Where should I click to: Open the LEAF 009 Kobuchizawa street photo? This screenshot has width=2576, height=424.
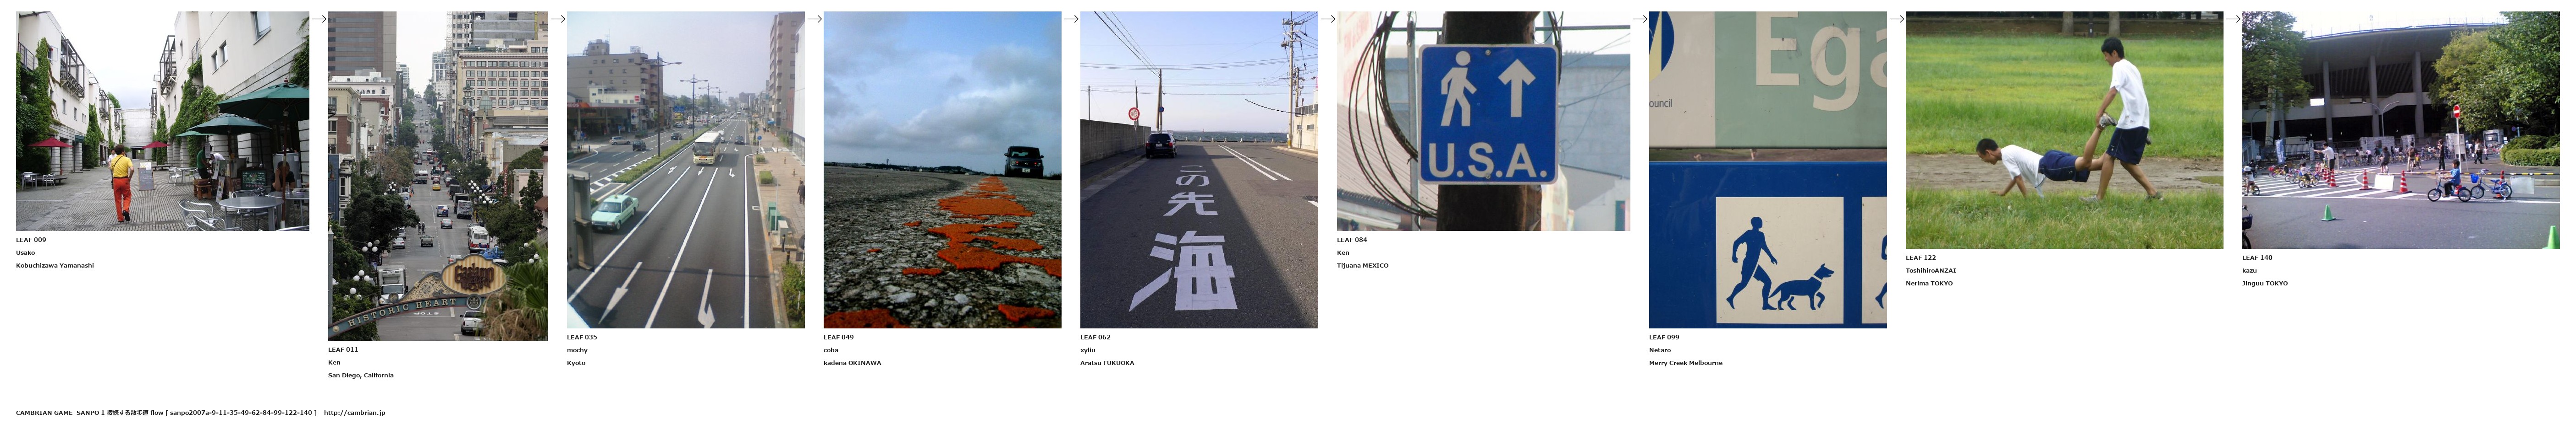162,121
